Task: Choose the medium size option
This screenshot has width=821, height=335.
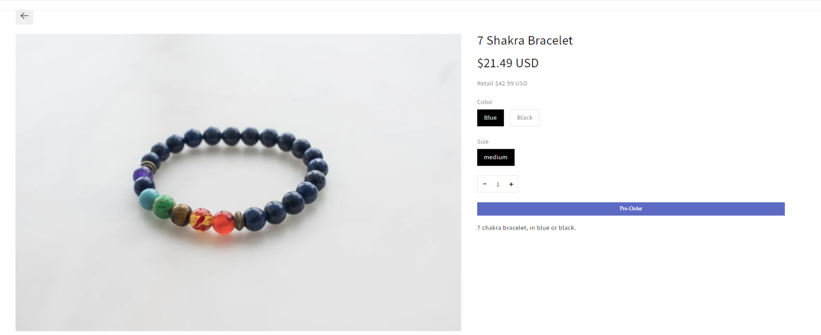Action: [496, 157]
